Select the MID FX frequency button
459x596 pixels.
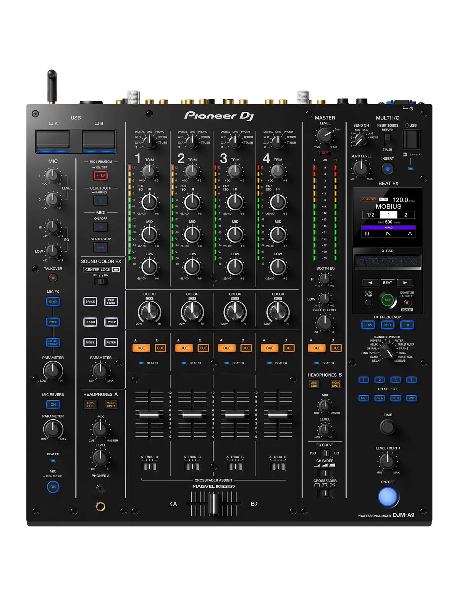[x=388, y=325]
